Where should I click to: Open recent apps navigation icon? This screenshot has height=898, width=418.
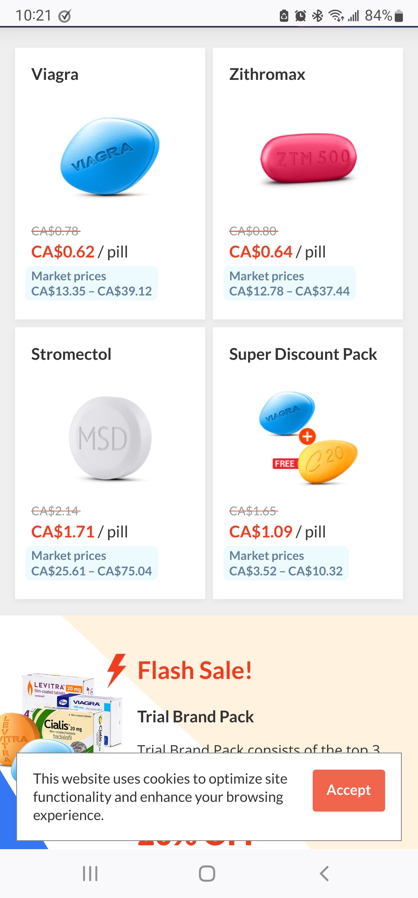pyautogui.click(x=90, y=874)
